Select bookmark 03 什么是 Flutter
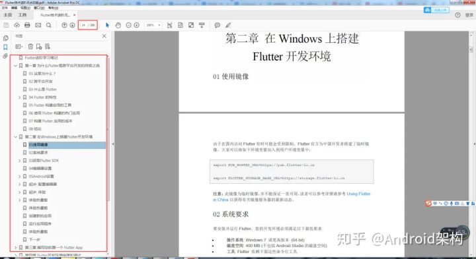The image size is (476, 259). [x=43, y=89]
